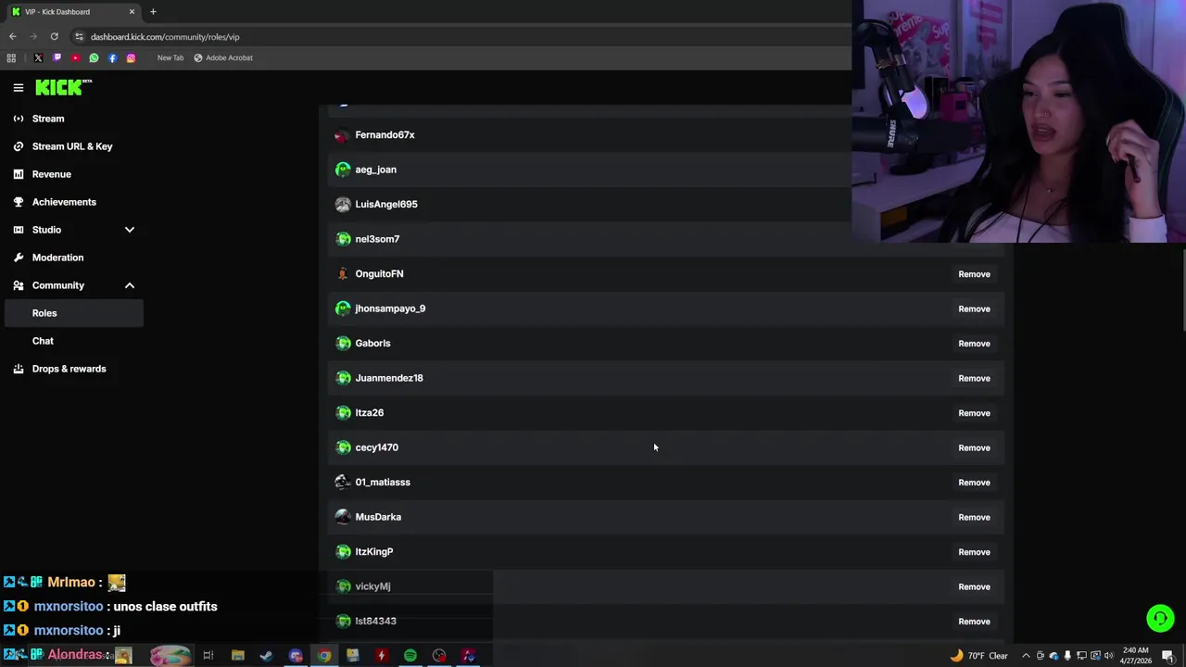Viewport: 1186px width, 667px height.
Task: Click the Kick logo
Action: (63, 87)
